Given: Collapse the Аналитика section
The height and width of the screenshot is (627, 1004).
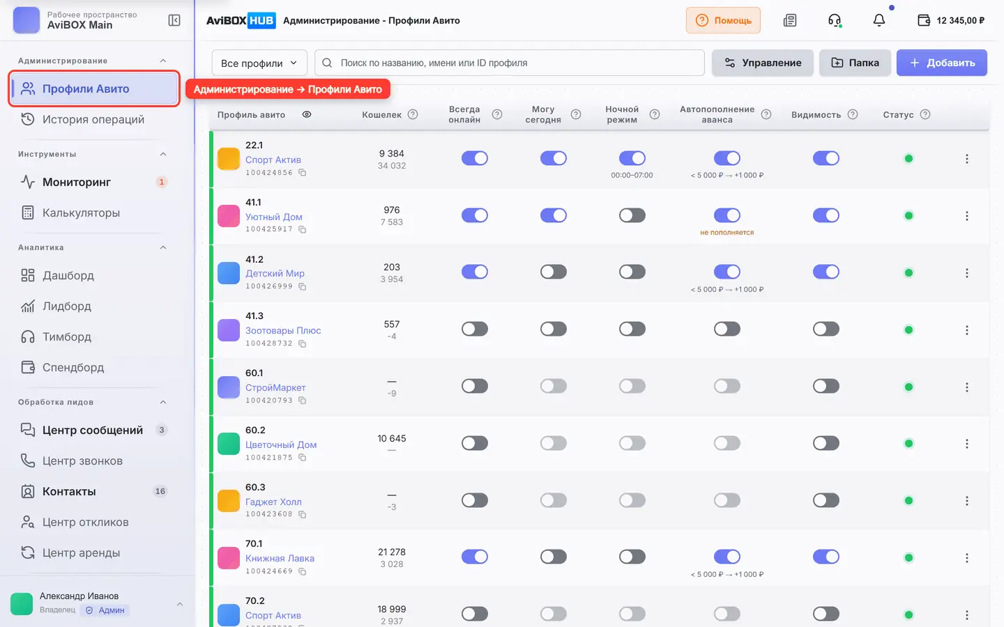Looking at the screenshot, I should pos(163,247).
